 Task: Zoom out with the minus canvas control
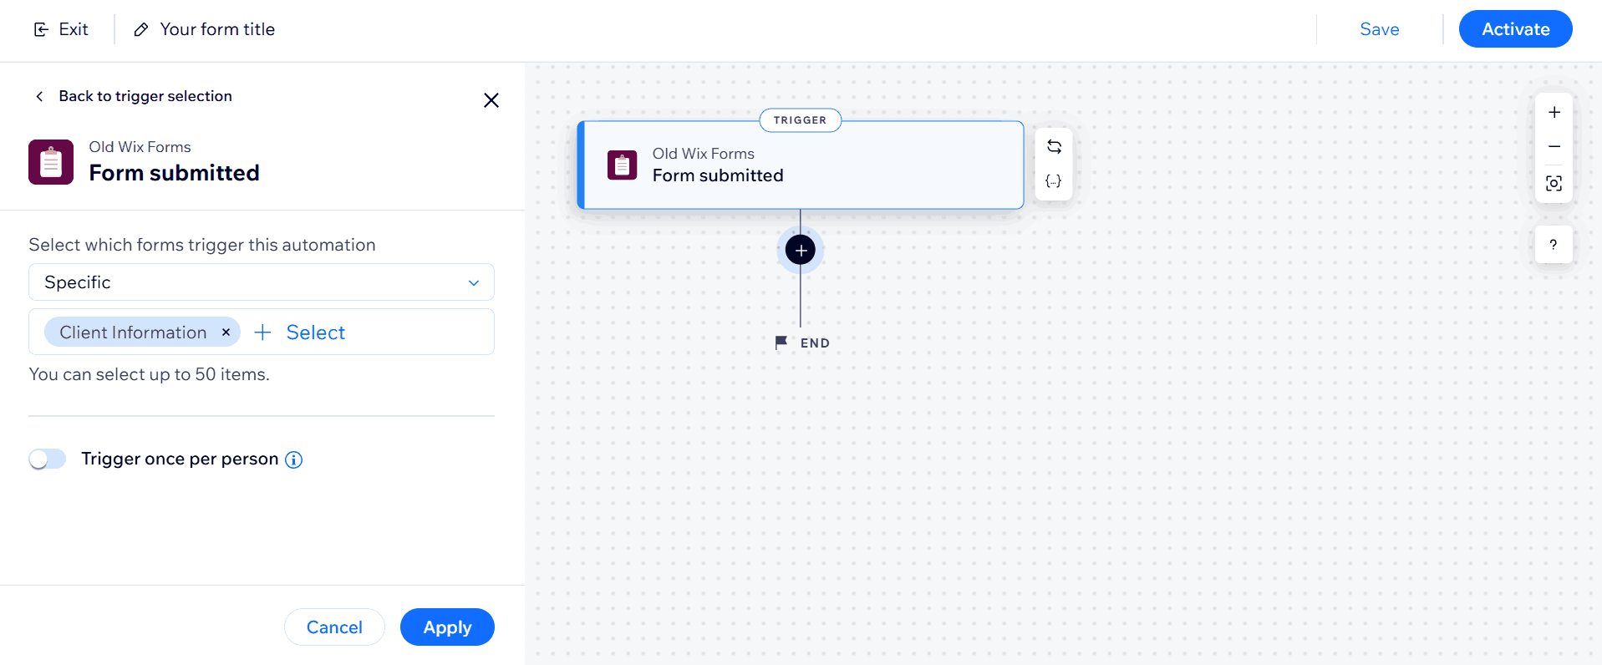pyautogui.click(x=1554, y=147)
